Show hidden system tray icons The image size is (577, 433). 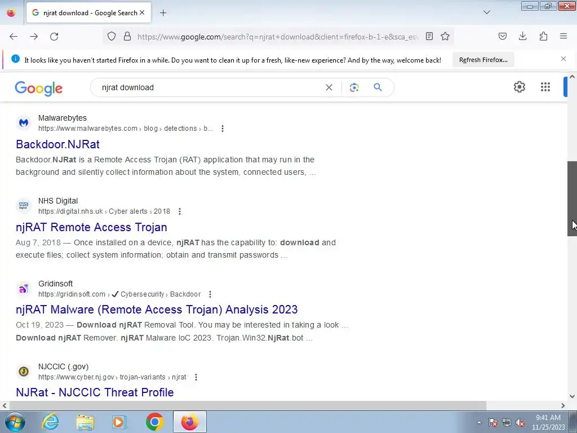(479, 422)
